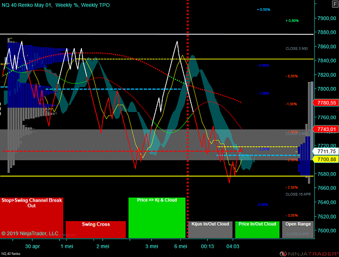This screenshot has height=257, width=339.
Task: Click the 6 mei date label
Action: tap(181, 246)
